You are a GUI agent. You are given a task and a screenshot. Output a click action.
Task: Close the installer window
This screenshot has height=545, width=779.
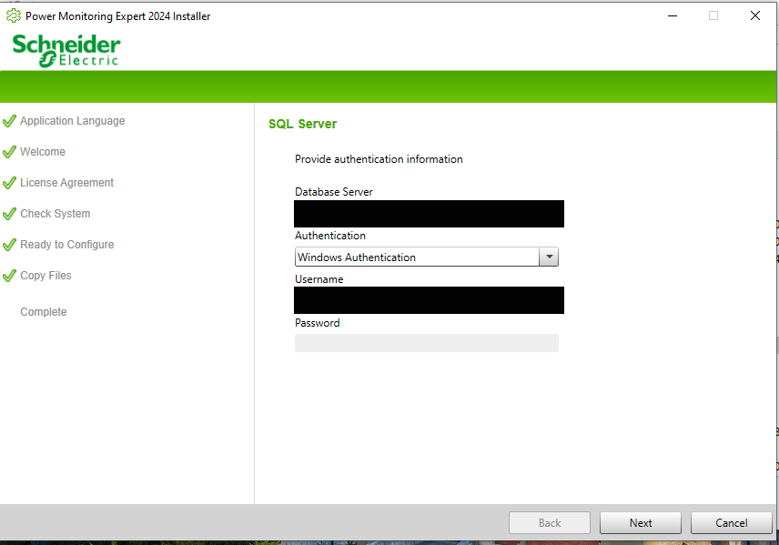click(x=755, y=15)
